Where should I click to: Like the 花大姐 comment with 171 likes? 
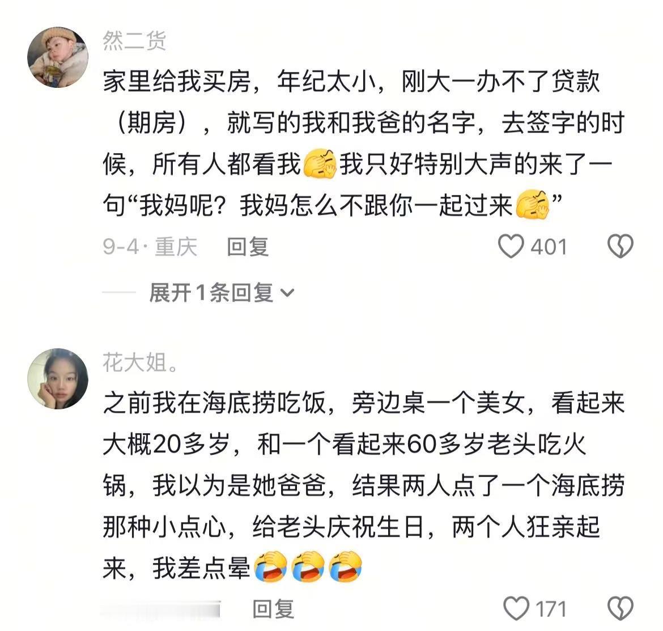click(516, 608)
